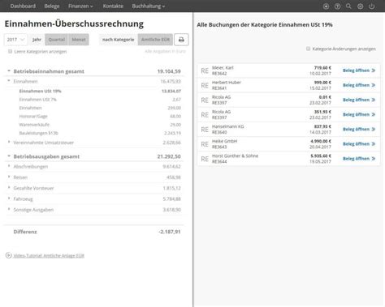
Task: Click invoice number RE3644
Action: click(x=219, y=161)
